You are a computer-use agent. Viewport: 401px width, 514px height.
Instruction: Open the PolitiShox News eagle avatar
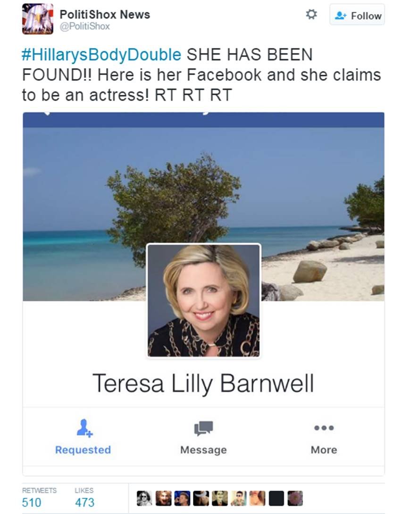38,19
